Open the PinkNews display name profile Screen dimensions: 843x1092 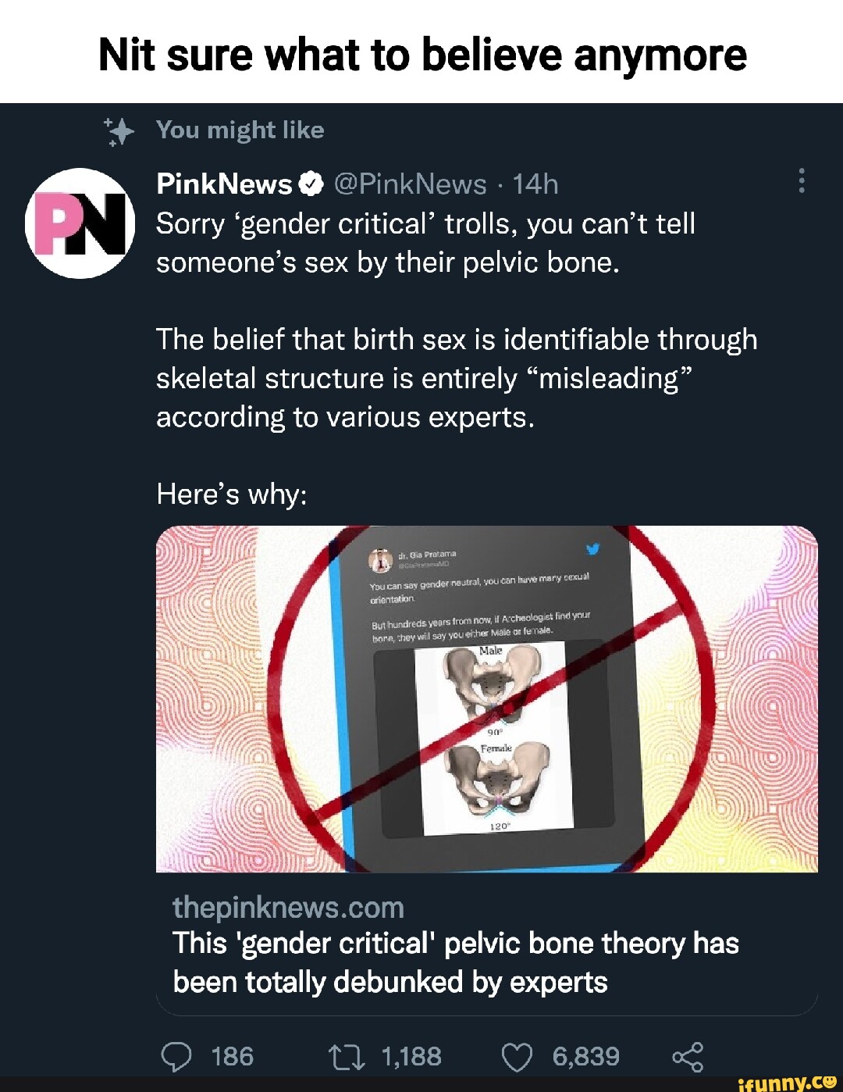pos(224,184)
